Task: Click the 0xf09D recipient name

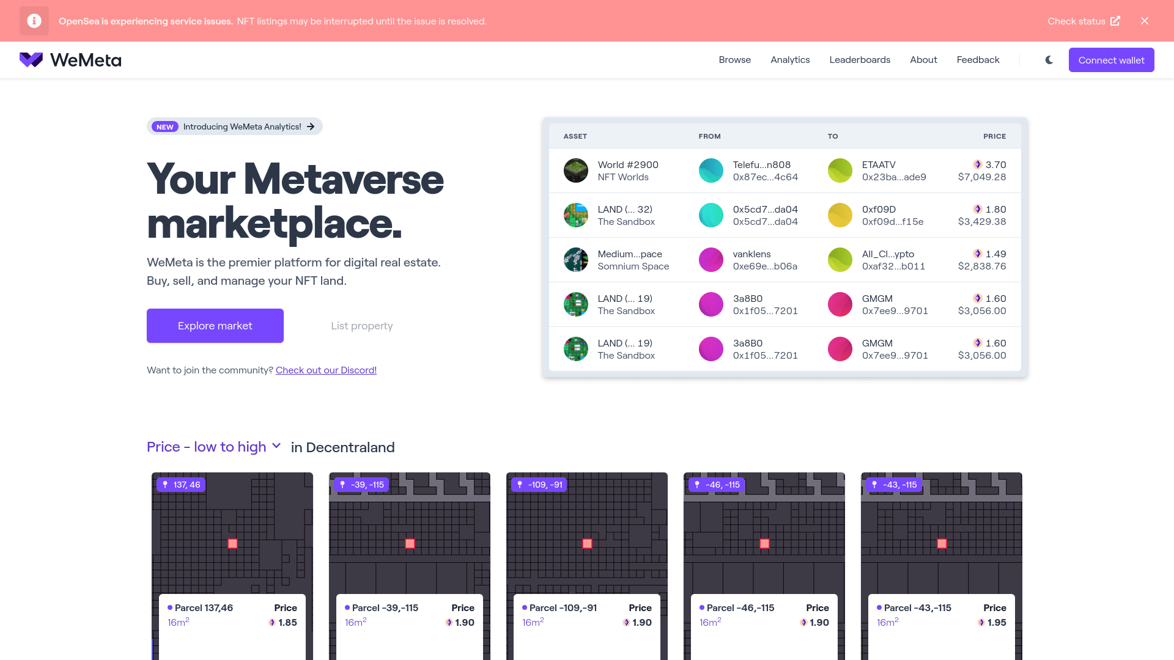Action: tap(879, 209)
